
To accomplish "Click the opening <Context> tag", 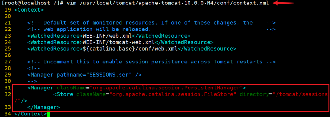I will coord(29,10).
